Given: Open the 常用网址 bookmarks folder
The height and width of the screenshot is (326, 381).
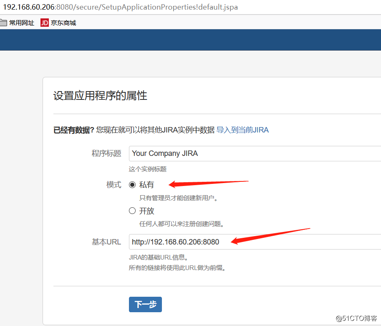Looking at the screenshot, I should click(x=17, y=23).
